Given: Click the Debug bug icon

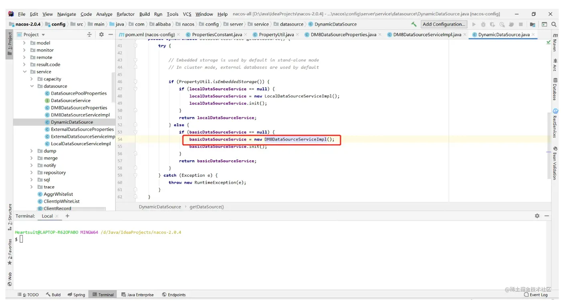Looking at the screenshot, I should pos(483,24).
